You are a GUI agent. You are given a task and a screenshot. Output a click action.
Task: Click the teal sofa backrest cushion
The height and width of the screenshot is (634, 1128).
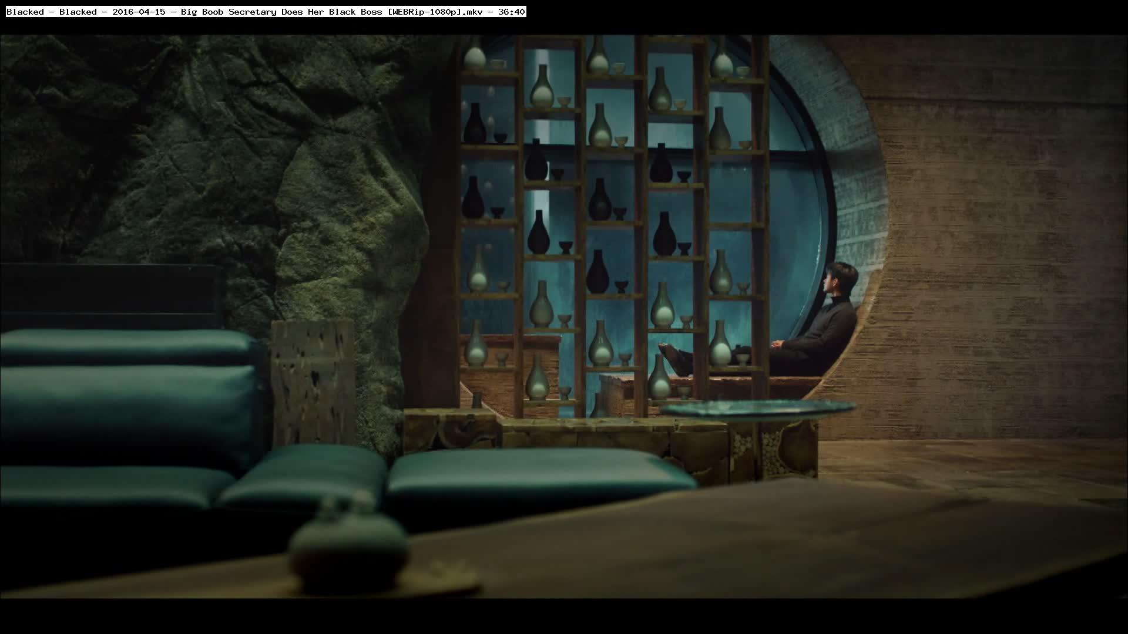coord(126,405)
